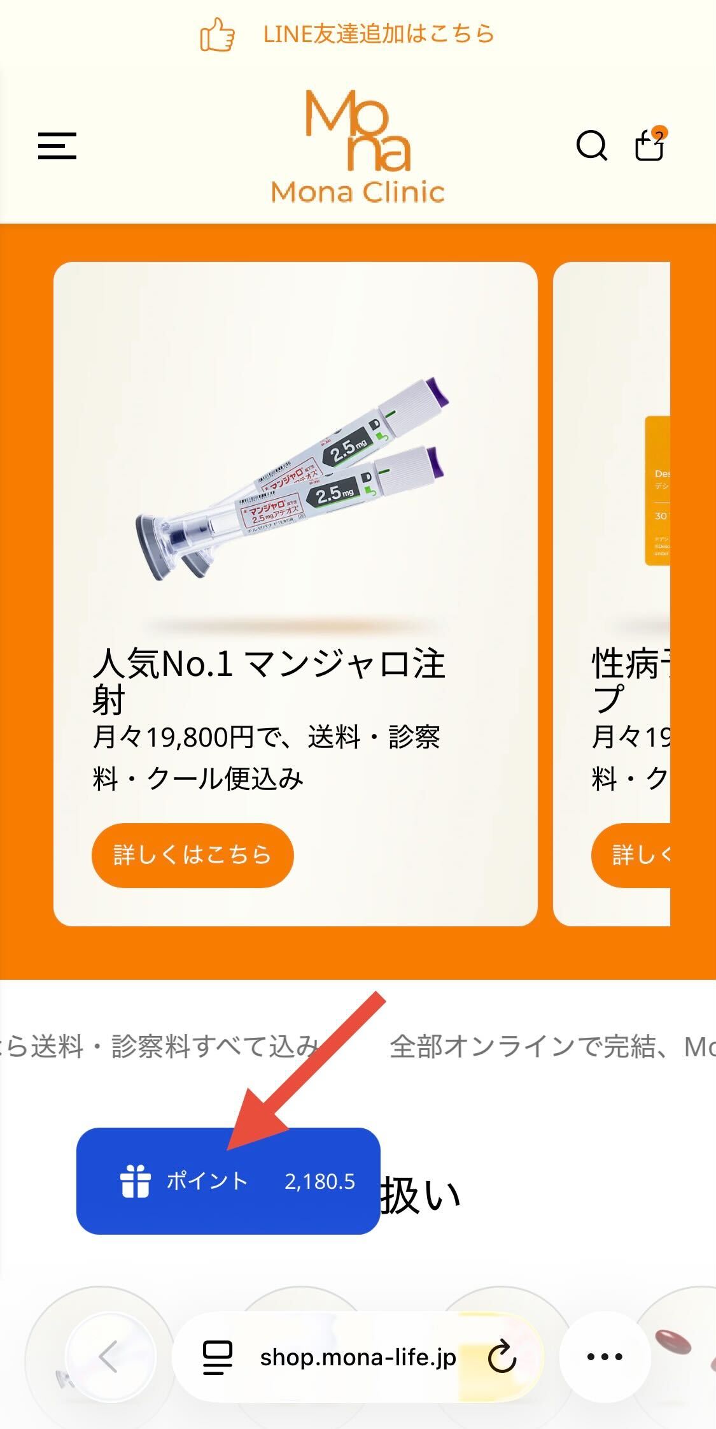
Task: Open the browser three-dots more menu
Action: [605, 1356]
